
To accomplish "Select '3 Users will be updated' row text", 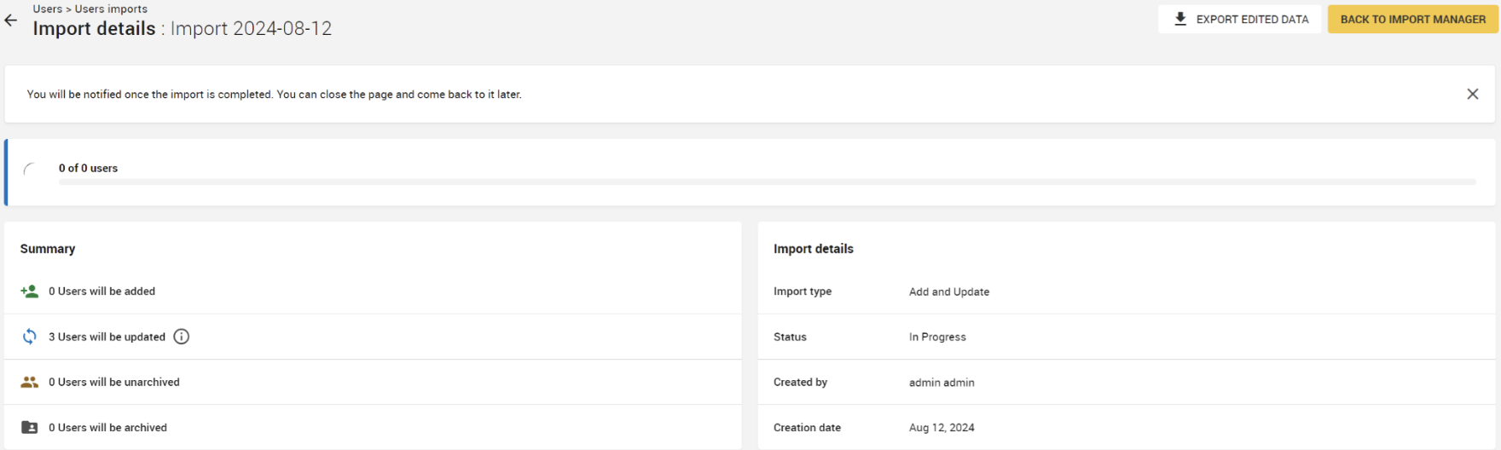I will point(107,337).
